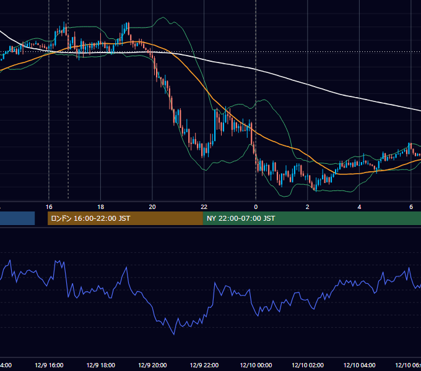Select the ロンドン 16:00-22:00 JST session bar

[x=125, y=218]
